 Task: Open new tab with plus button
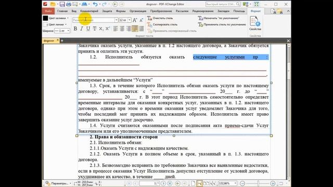point(62,41)
